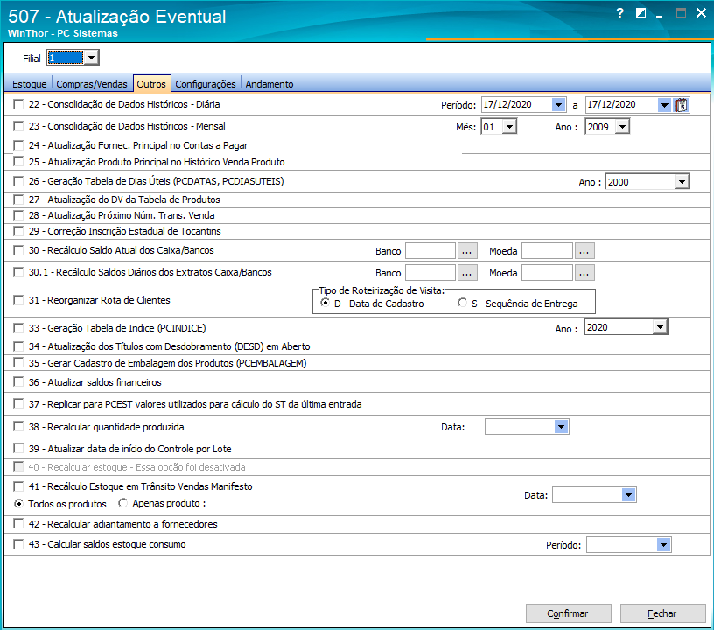The height and width of the screenshot is (630, 714).
Task: Enable 29 - Correção Inscrição Estadual de Tocantins
Action: (18, 231)
